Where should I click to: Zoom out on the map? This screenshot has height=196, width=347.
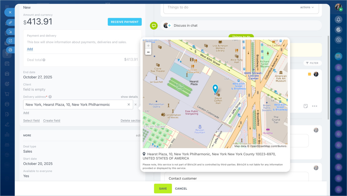148,52
